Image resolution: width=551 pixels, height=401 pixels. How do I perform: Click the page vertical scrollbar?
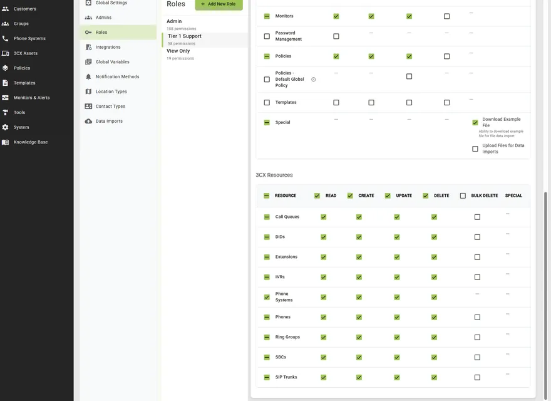click(546, 296)
